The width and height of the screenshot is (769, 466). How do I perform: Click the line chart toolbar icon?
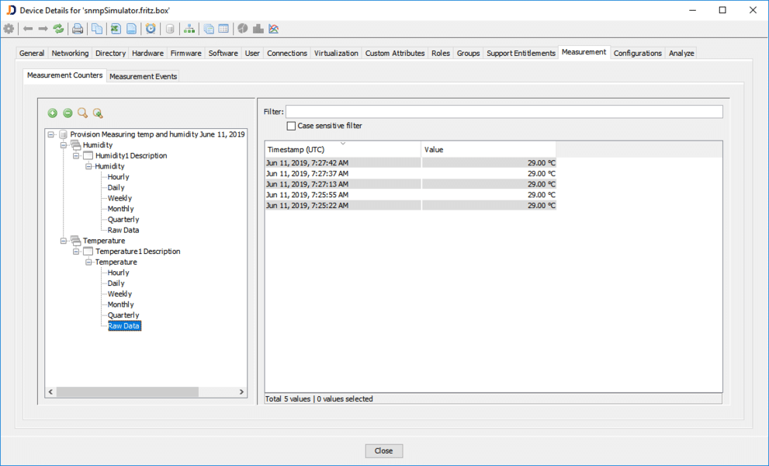point(274,30)
